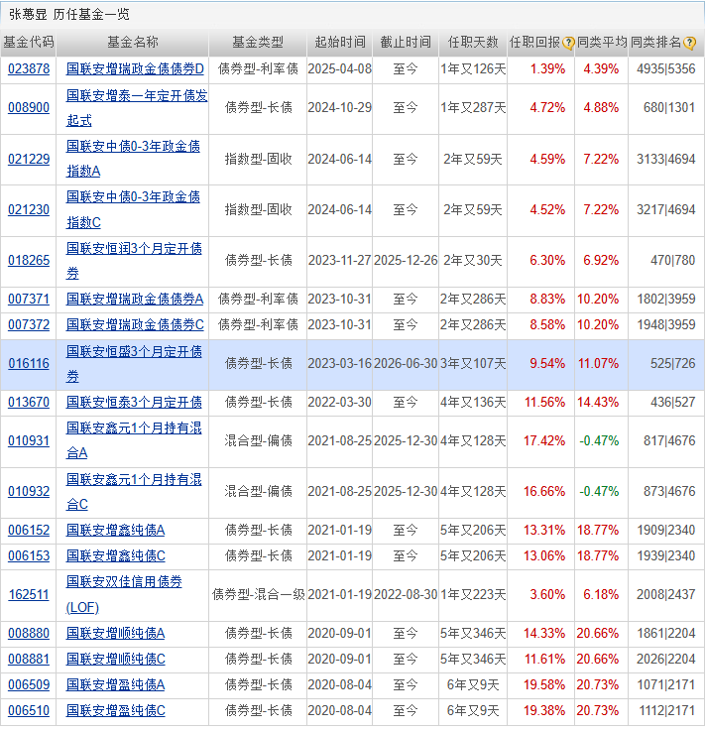Click return value 16.66% for fund 010932

543,491
